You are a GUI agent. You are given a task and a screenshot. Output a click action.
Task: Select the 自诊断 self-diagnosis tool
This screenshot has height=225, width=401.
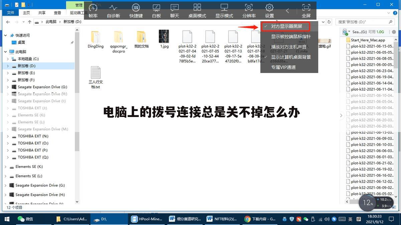114,10
